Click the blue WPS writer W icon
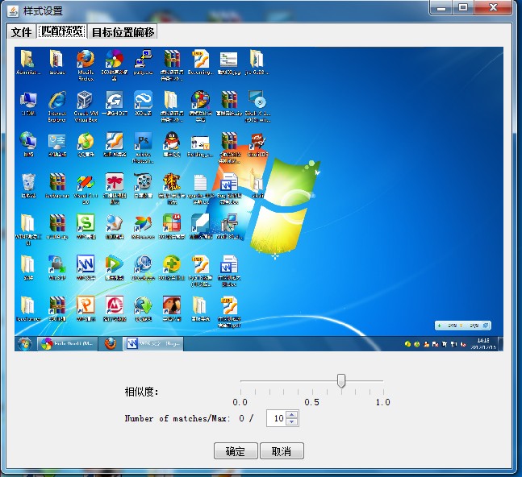Viewport: 522px width, 477px height. click(86, 264)
